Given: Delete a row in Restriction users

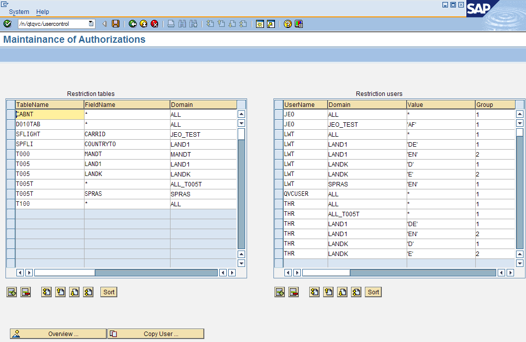Looking at the screenshot, I should [x=293, y=292].
